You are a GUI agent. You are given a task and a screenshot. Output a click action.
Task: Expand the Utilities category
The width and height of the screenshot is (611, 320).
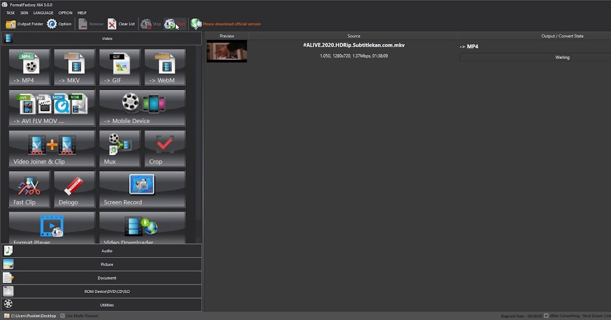coord(101,305)
